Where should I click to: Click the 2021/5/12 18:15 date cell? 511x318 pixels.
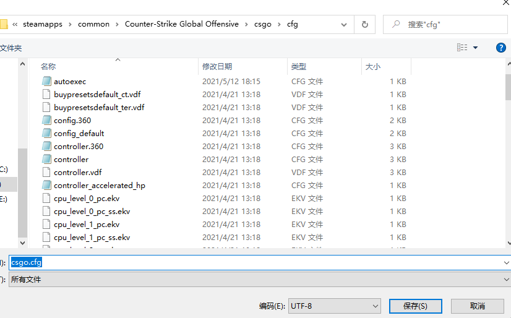(231, 82)
